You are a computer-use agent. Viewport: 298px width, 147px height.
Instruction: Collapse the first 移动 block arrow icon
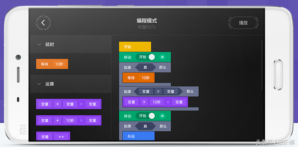point(162,57)
